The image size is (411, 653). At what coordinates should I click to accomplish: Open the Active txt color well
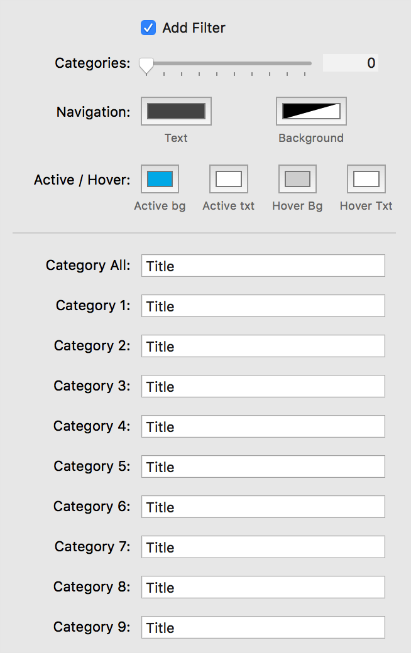[x=228, y=179]
